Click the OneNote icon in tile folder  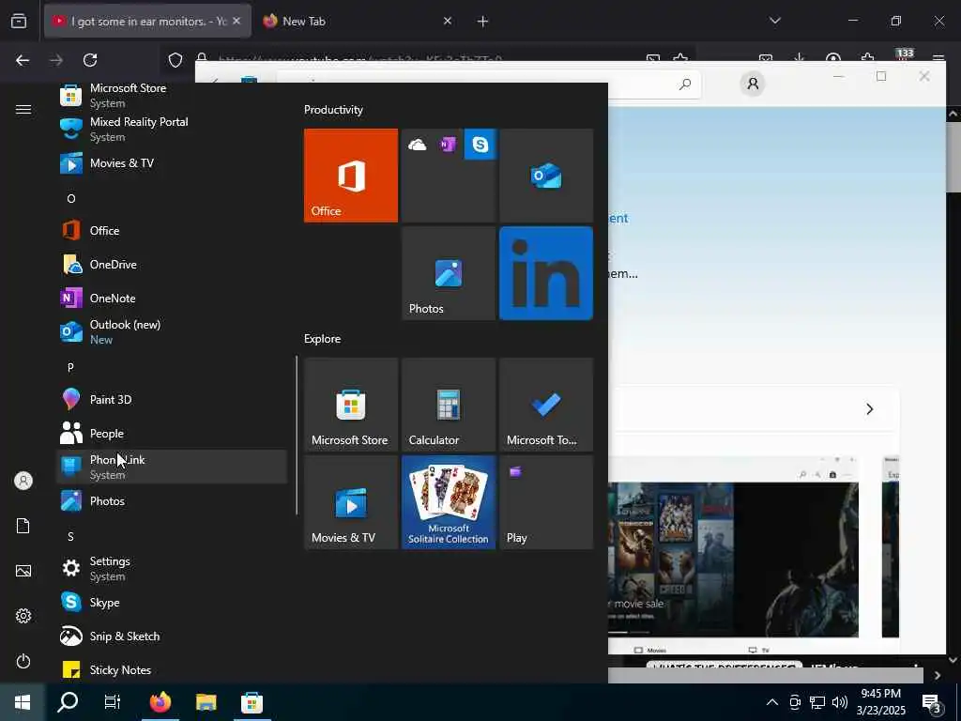click(x=448, y=145)
